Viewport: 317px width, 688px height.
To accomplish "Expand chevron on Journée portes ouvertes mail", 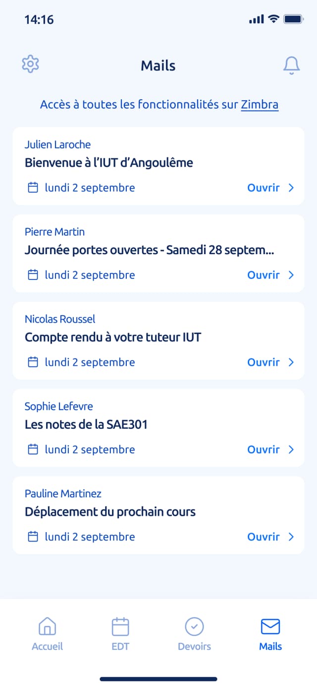I will point(291,275).
